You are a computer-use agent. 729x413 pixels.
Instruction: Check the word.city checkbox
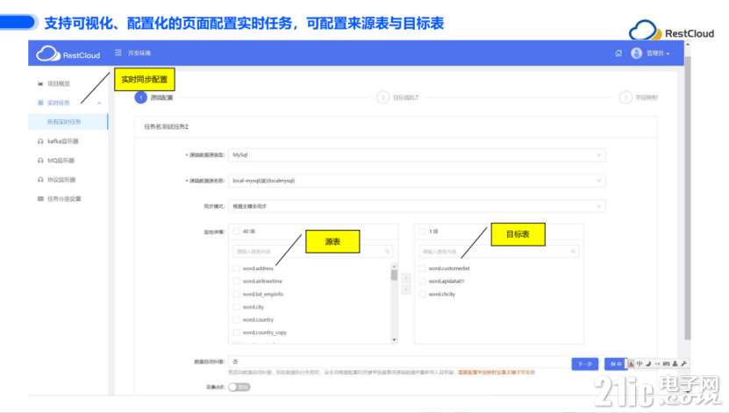(237, 307)
